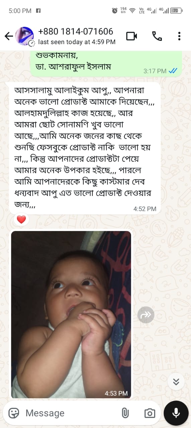Focus the Message input field
The height and width of the screenshot is (428, 191).
70,413
